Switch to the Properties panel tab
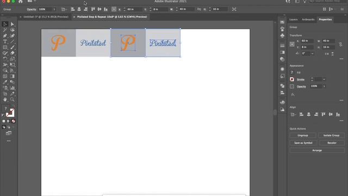348x196 pixels. [x=325, y=20]
